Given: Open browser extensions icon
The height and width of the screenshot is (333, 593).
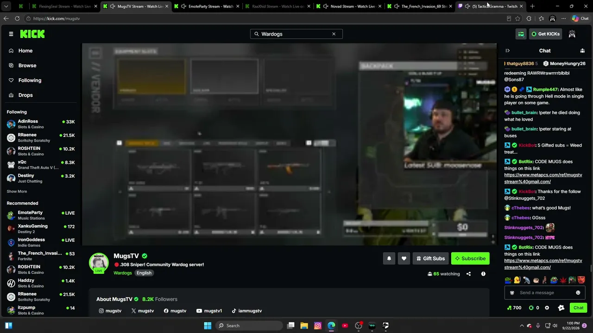Looking at the screenshot, I should coord(529,18).
